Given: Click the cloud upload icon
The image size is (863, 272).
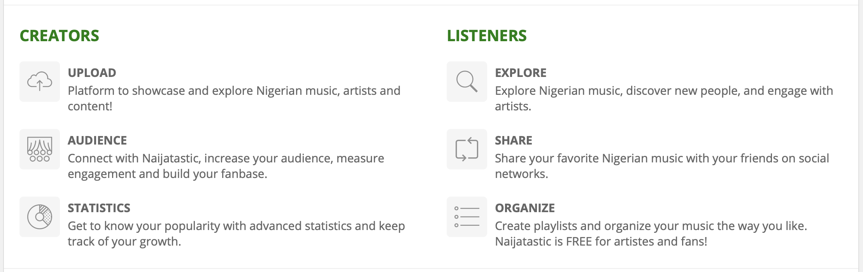Looking at the screenshot, I should (x=40, y=82).
